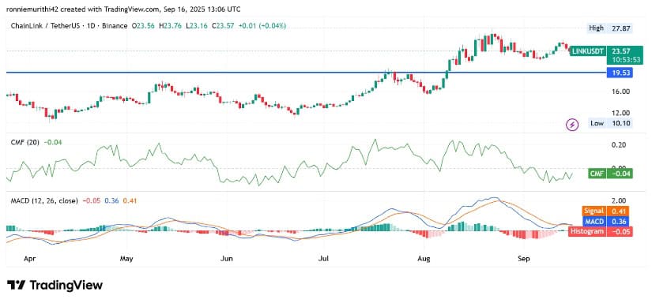This screenshot has height=303, width=652.
Task: Click the TradingView wordmark text
Action: 66,286
